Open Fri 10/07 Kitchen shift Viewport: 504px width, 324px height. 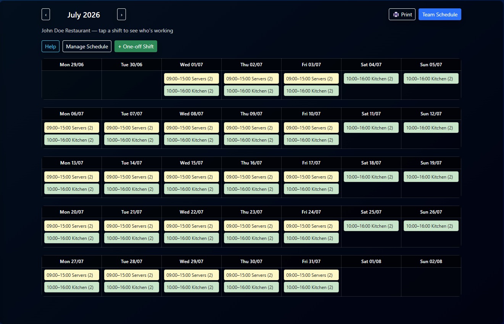[x=311, y=140]
